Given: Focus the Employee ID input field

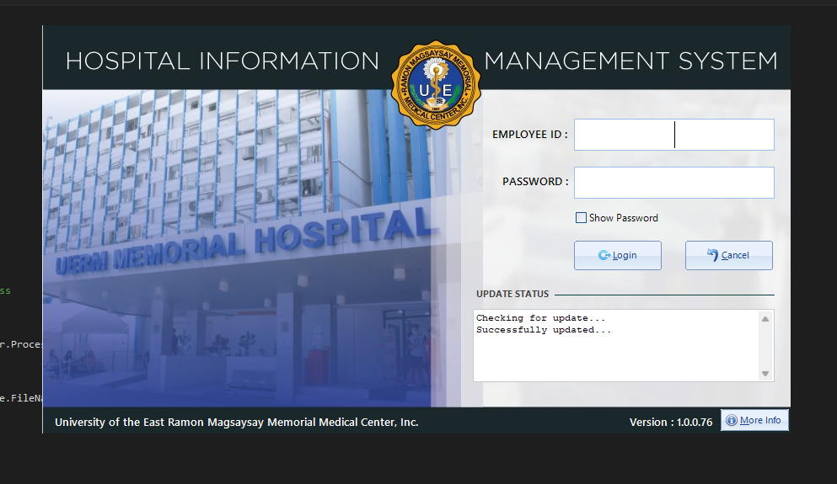Looking at the screenshot, I should coord(673,135).
